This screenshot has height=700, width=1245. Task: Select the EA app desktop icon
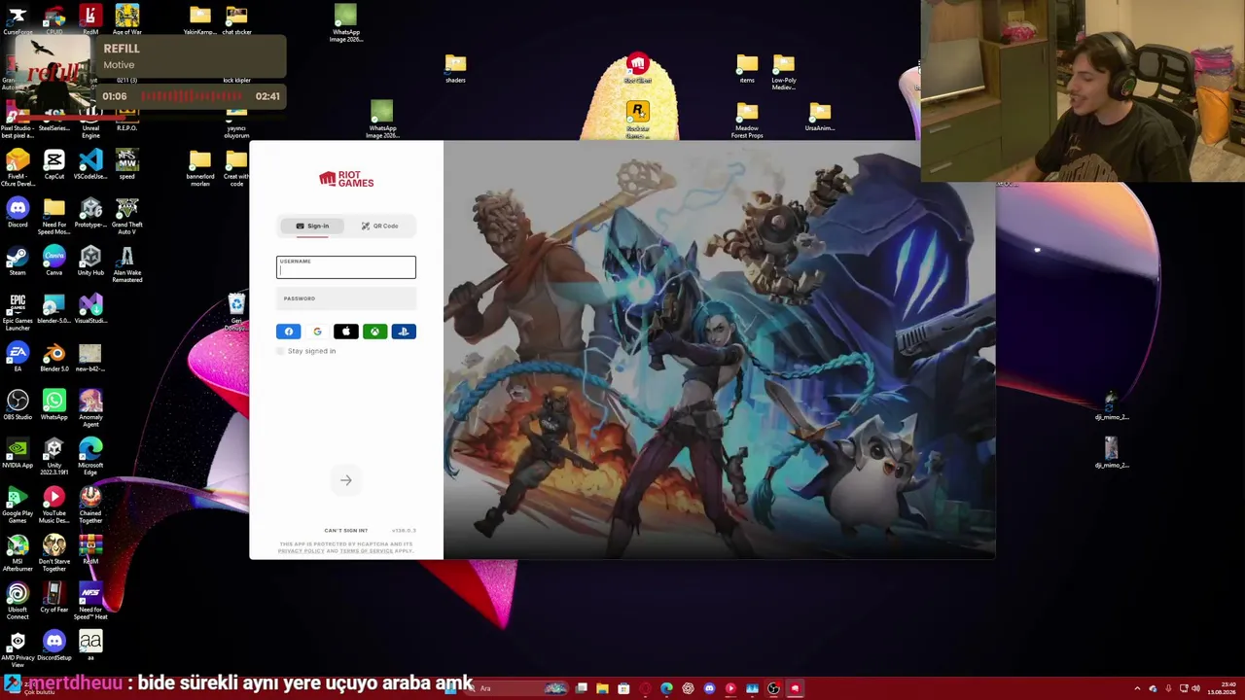point(18,356)
